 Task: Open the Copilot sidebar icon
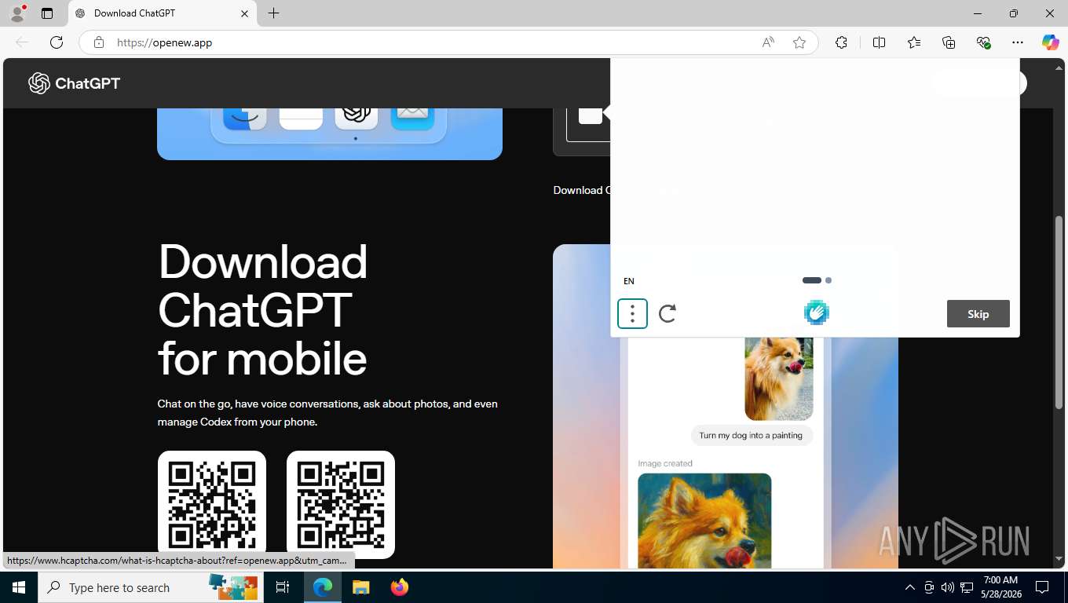(x=1051, y=42)
